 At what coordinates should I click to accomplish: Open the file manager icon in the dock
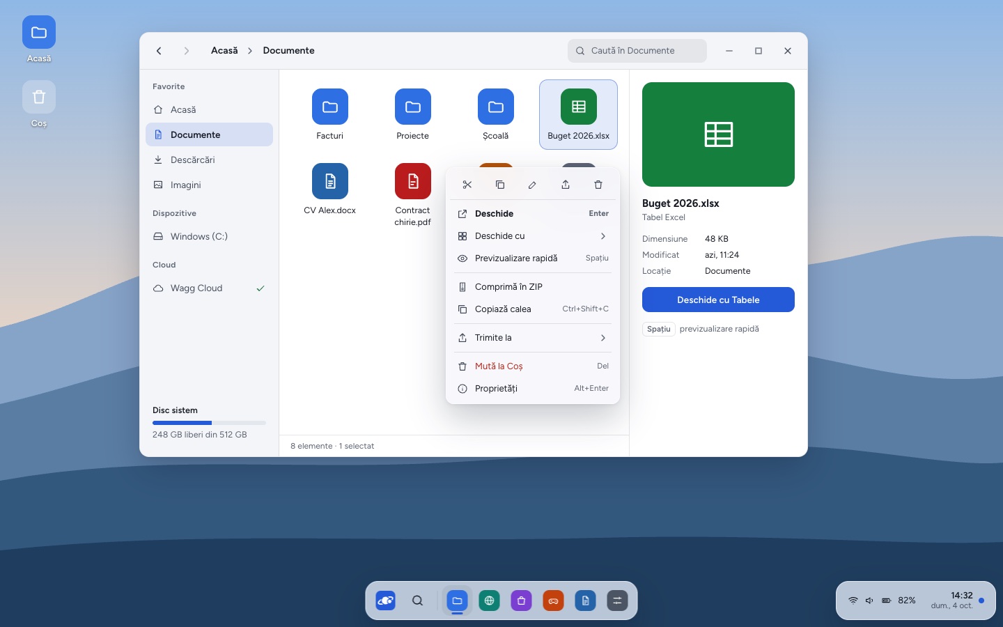click(x=457, y=601)
